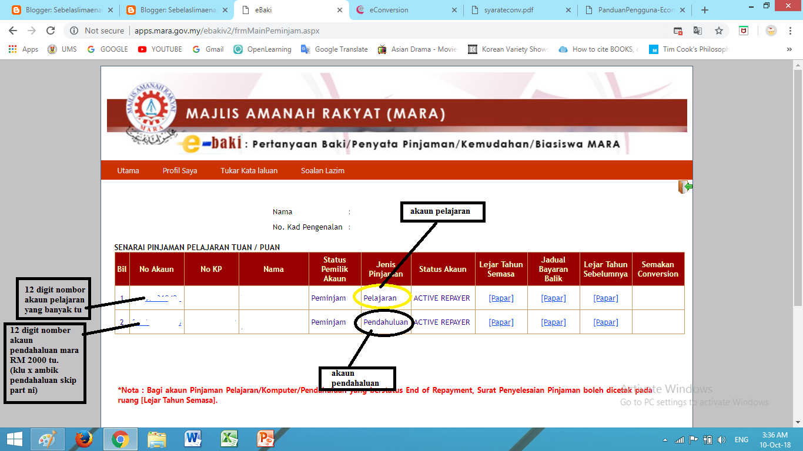Open Paint from the taskbar

coord(48,439)
